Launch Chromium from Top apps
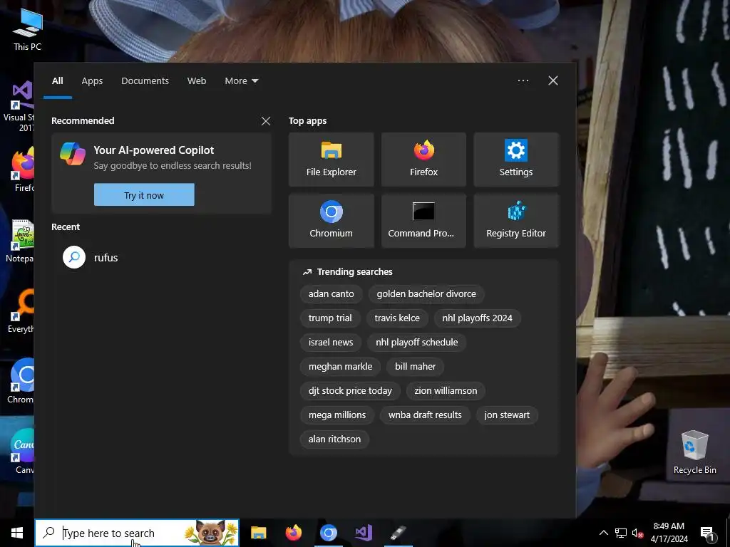This screenshot has width=730, height=547. 331,221
